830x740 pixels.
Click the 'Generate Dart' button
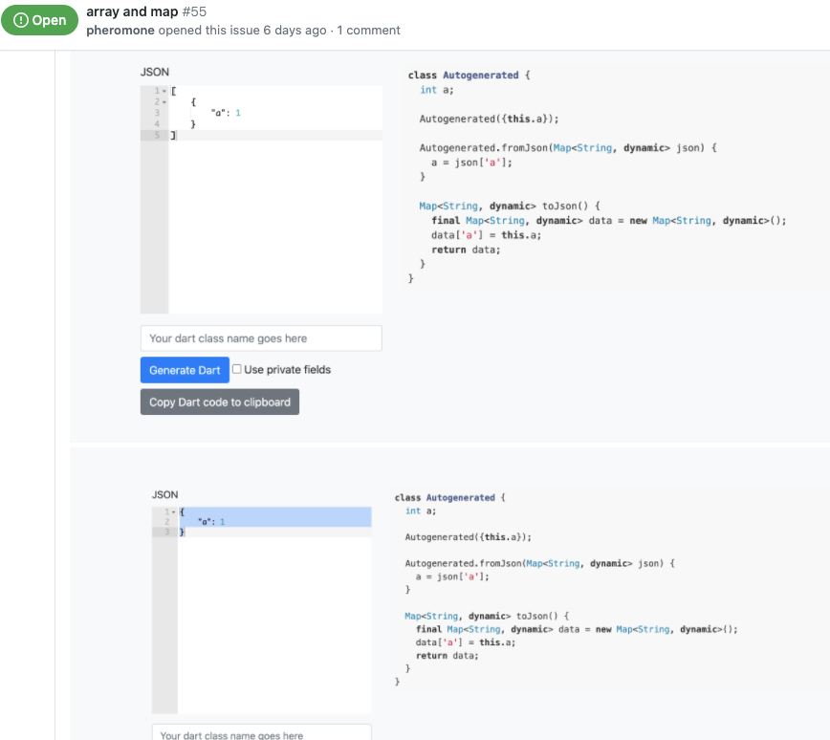[x=185, y=370]
